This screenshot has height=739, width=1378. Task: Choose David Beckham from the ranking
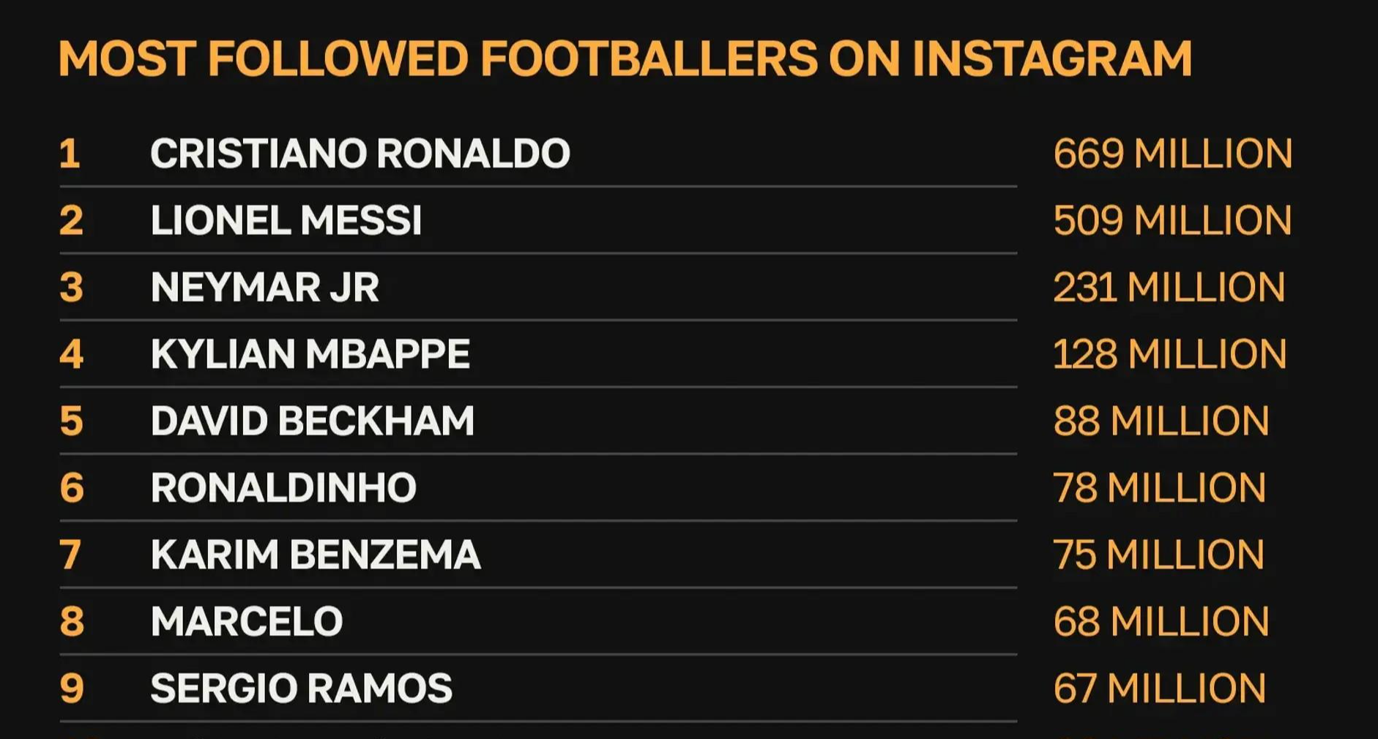click(312, 421)
